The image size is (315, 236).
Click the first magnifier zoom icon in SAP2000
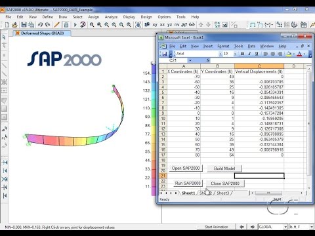92,25
